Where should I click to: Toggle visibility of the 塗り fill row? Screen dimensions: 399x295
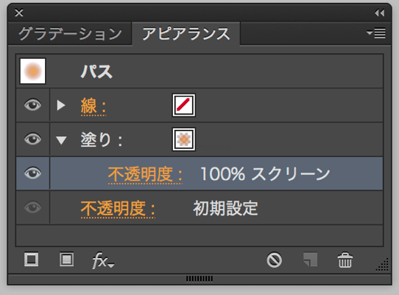pyautogui.click(x=32, y=139)
